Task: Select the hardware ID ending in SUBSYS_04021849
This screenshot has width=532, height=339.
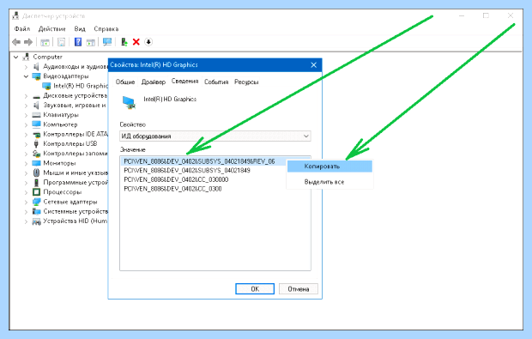Action: (x=187, y=170)
